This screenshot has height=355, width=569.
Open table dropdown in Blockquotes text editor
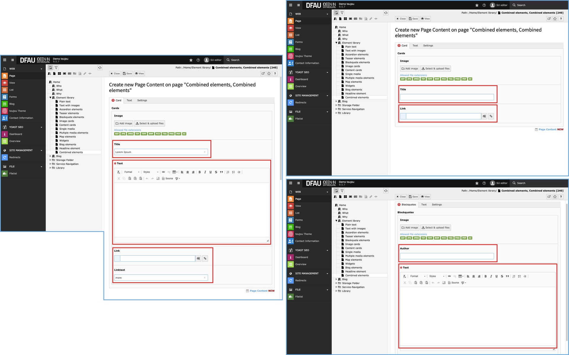coord(461,276)
